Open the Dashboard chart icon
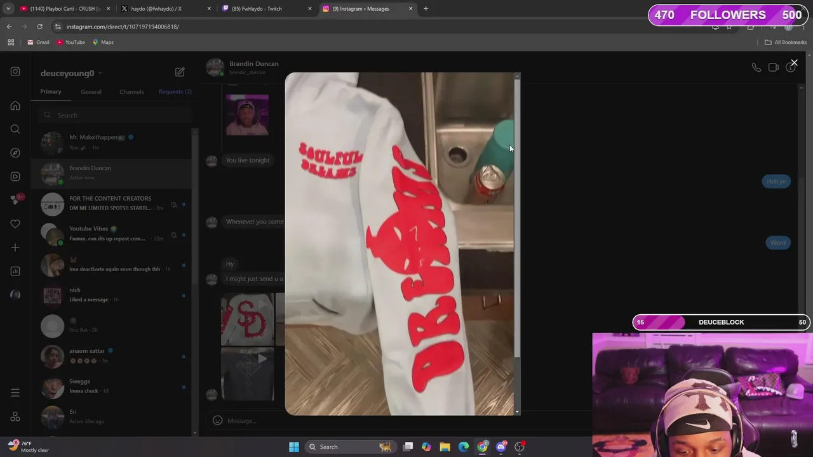Screen dimensions: 813x457 pyautogui.click(x=15, y=271)
